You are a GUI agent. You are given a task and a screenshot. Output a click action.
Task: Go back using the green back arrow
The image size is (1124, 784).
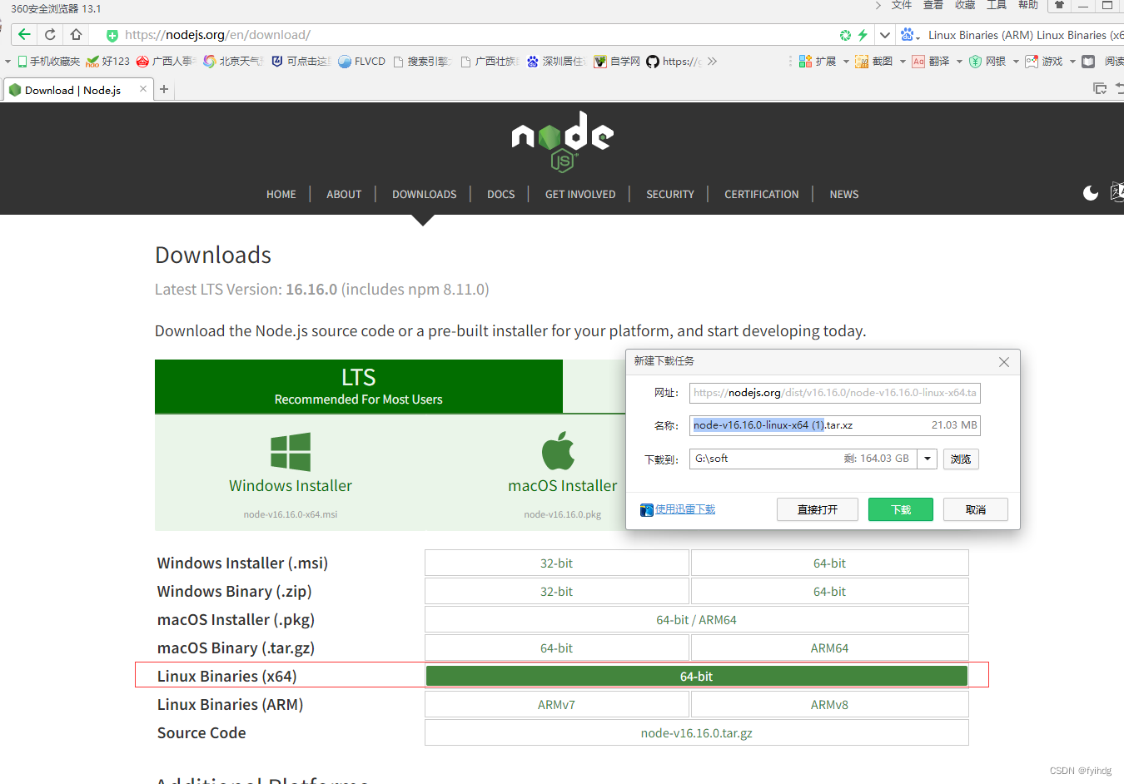(x=24, y=35)
